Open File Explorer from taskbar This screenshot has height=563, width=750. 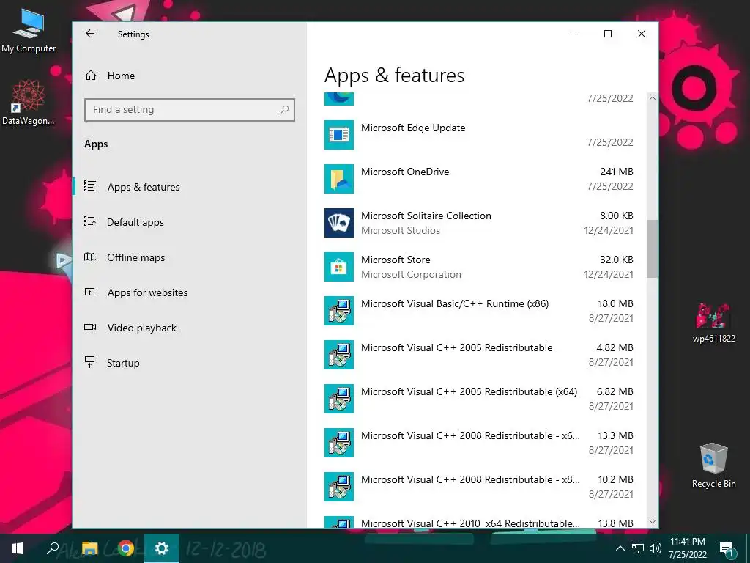tap(89, 548)
